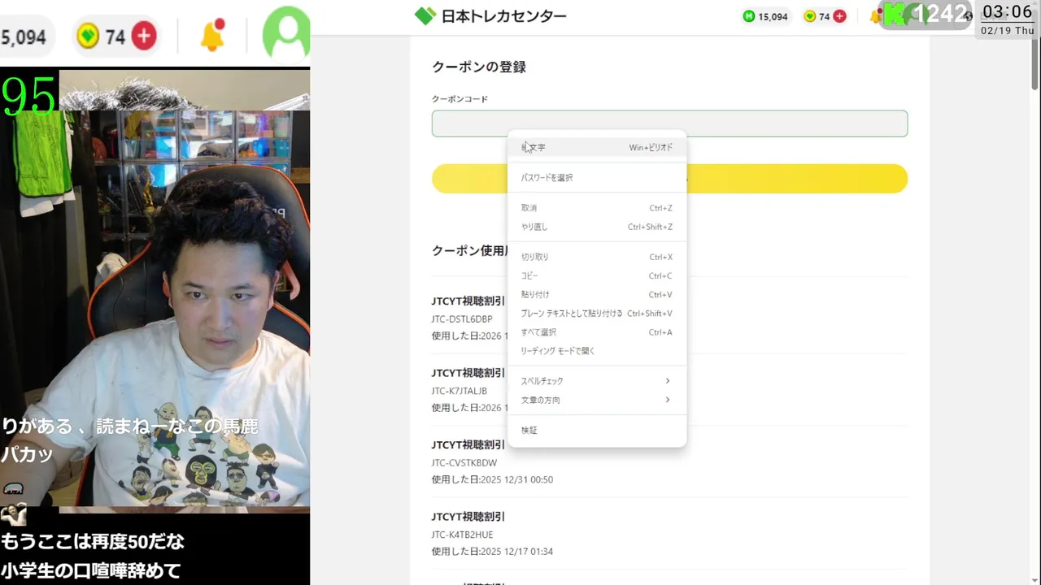
Task: Choose 取消 (Ctrl+Z) from the context menu
Action: [597, 208]
